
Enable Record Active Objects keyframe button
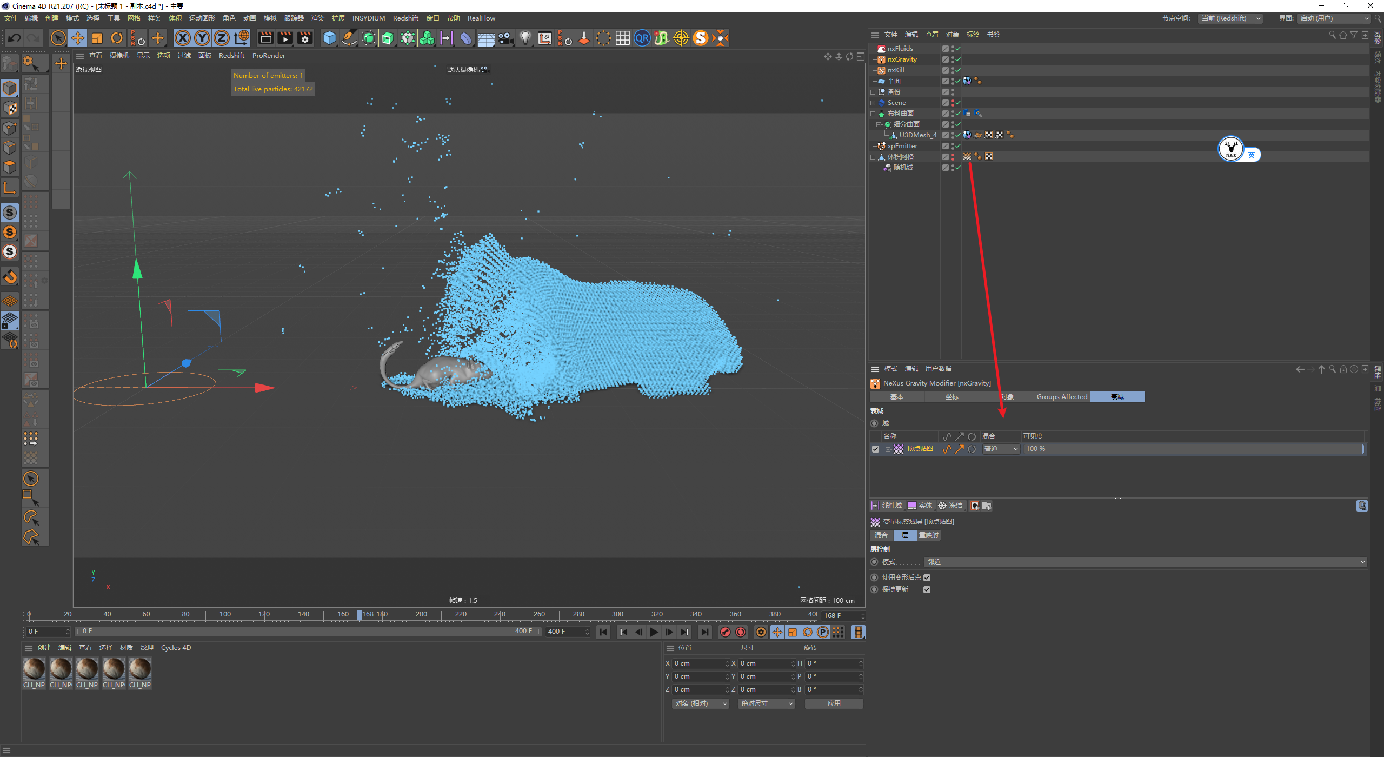[x=726, y=632]
